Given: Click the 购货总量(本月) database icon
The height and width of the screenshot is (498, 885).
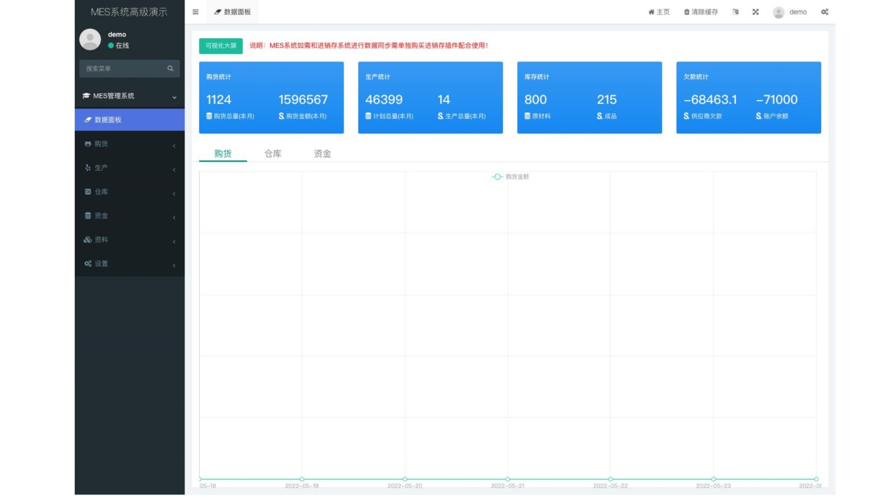Looking at the screenshot, I should click(209, 116).
